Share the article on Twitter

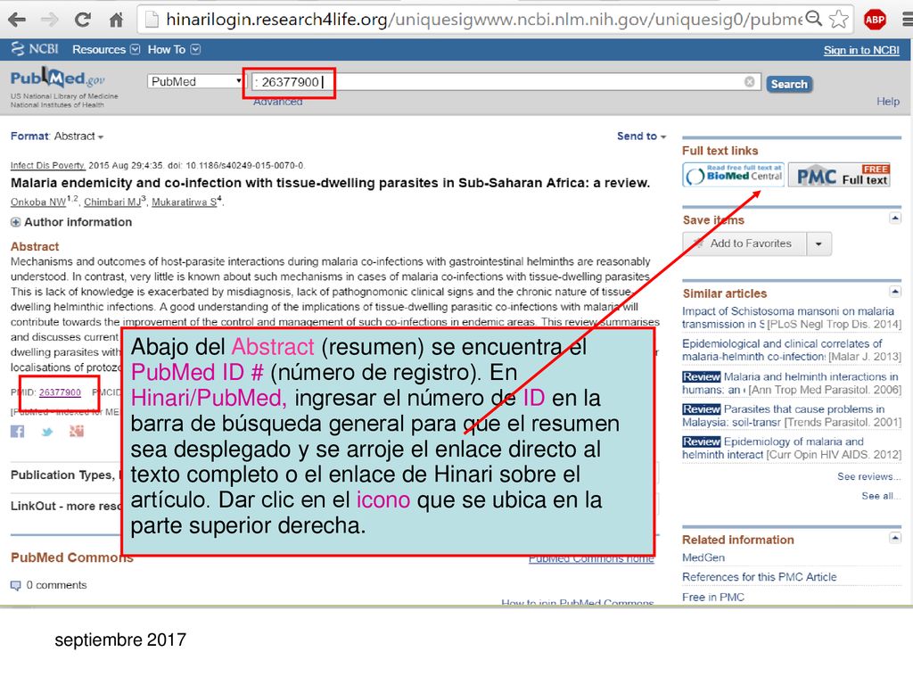[x=47, y=432]
